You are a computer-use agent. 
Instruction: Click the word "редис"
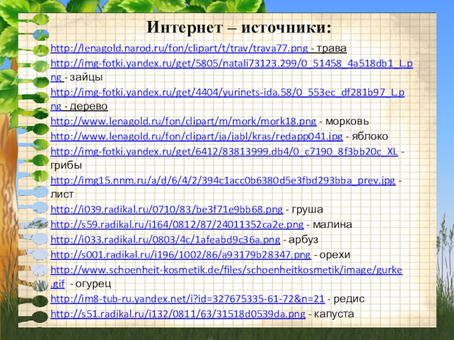pos(349,299)
